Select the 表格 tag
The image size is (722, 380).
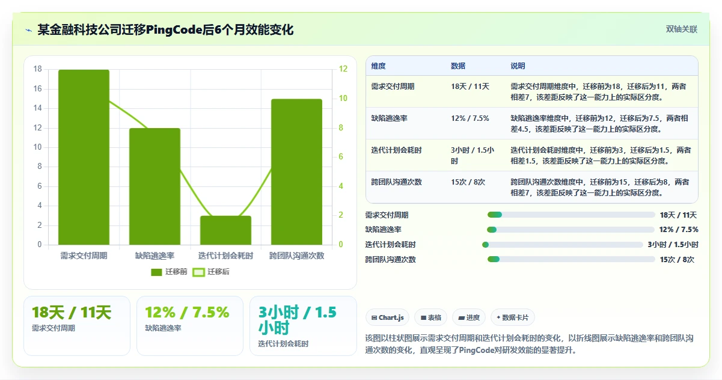[430, 317]
